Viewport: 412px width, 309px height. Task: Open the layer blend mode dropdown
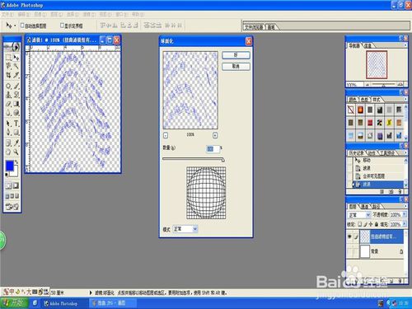pos(359,215)
